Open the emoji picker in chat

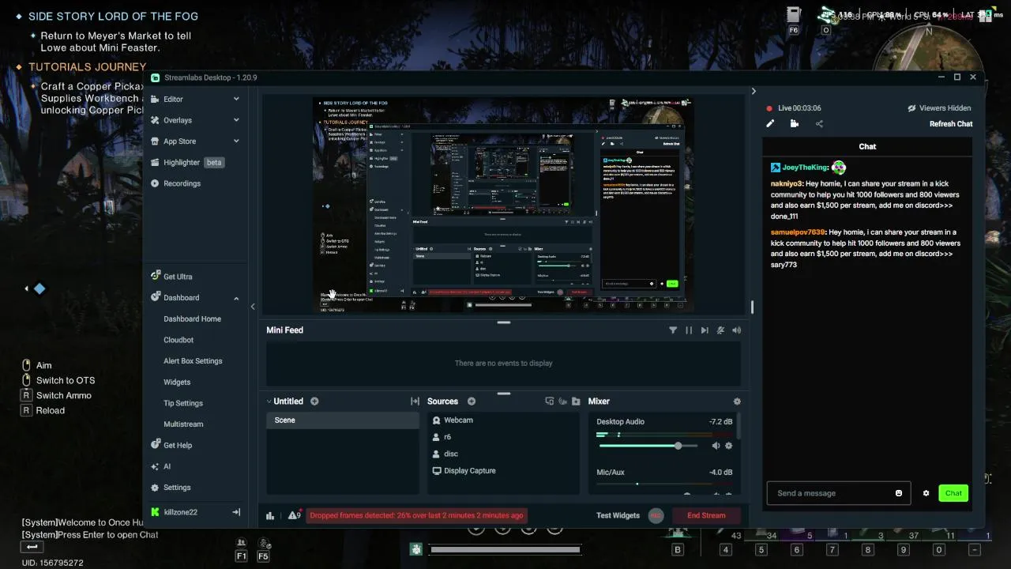899,493
